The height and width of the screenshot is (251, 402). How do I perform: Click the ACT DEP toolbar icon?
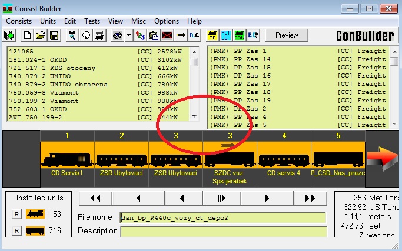point(225,35)
